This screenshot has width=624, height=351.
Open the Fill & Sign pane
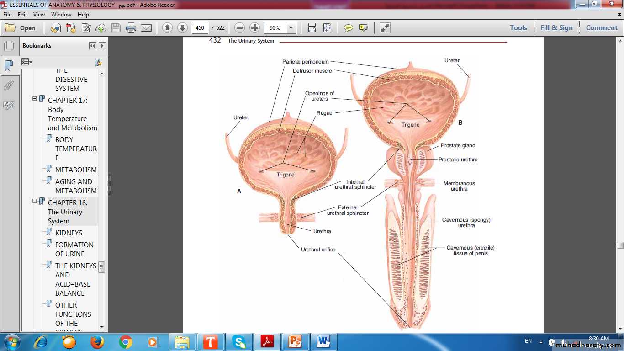point(556,28)
